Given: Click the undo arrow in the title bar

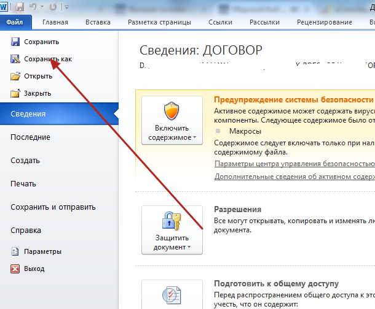Looking at the screenshot, I should click(33, 7).
